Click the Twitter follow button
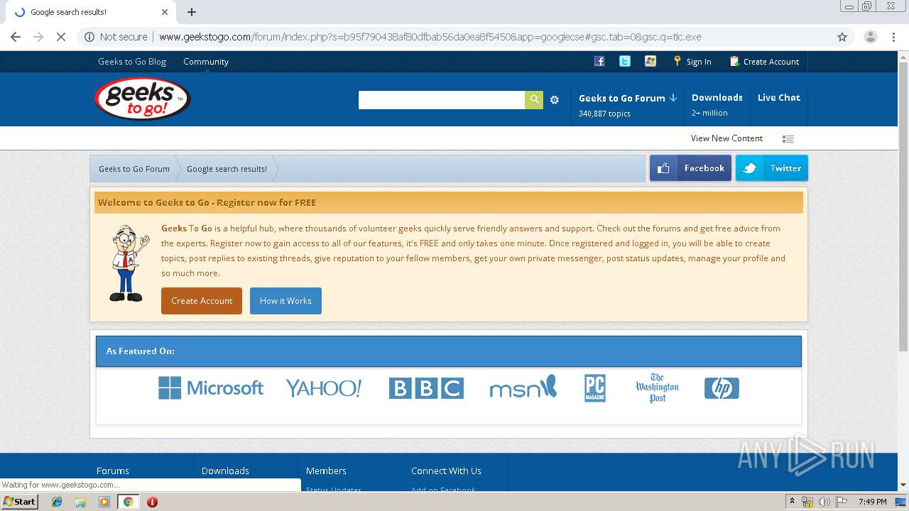This screenshot has width=909, height=511. tap(772, 168)
